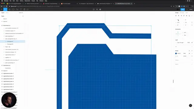Click the Y position input field
Screen dimensions: 194x109
pos(187,20)
